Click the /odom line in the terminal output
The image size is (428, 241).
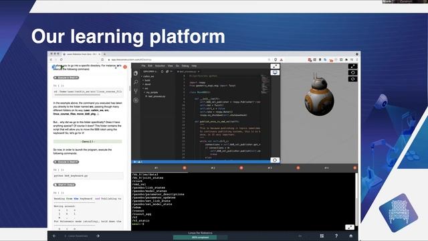point(136,208)
